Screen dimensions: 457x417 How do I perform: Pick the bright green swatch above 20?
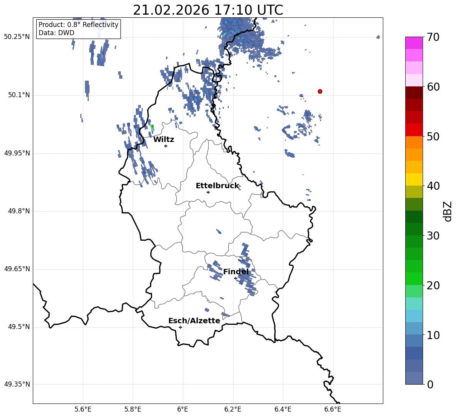coord(414,279)
